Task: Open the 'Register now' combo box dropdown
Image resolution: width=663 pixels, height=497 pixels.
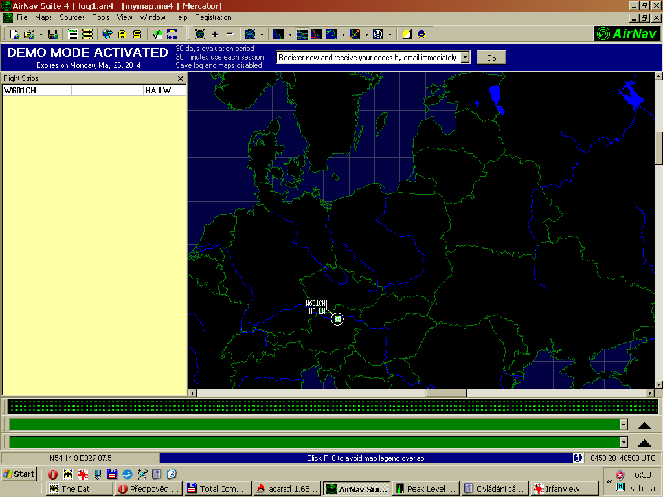Action: (465, 57)
